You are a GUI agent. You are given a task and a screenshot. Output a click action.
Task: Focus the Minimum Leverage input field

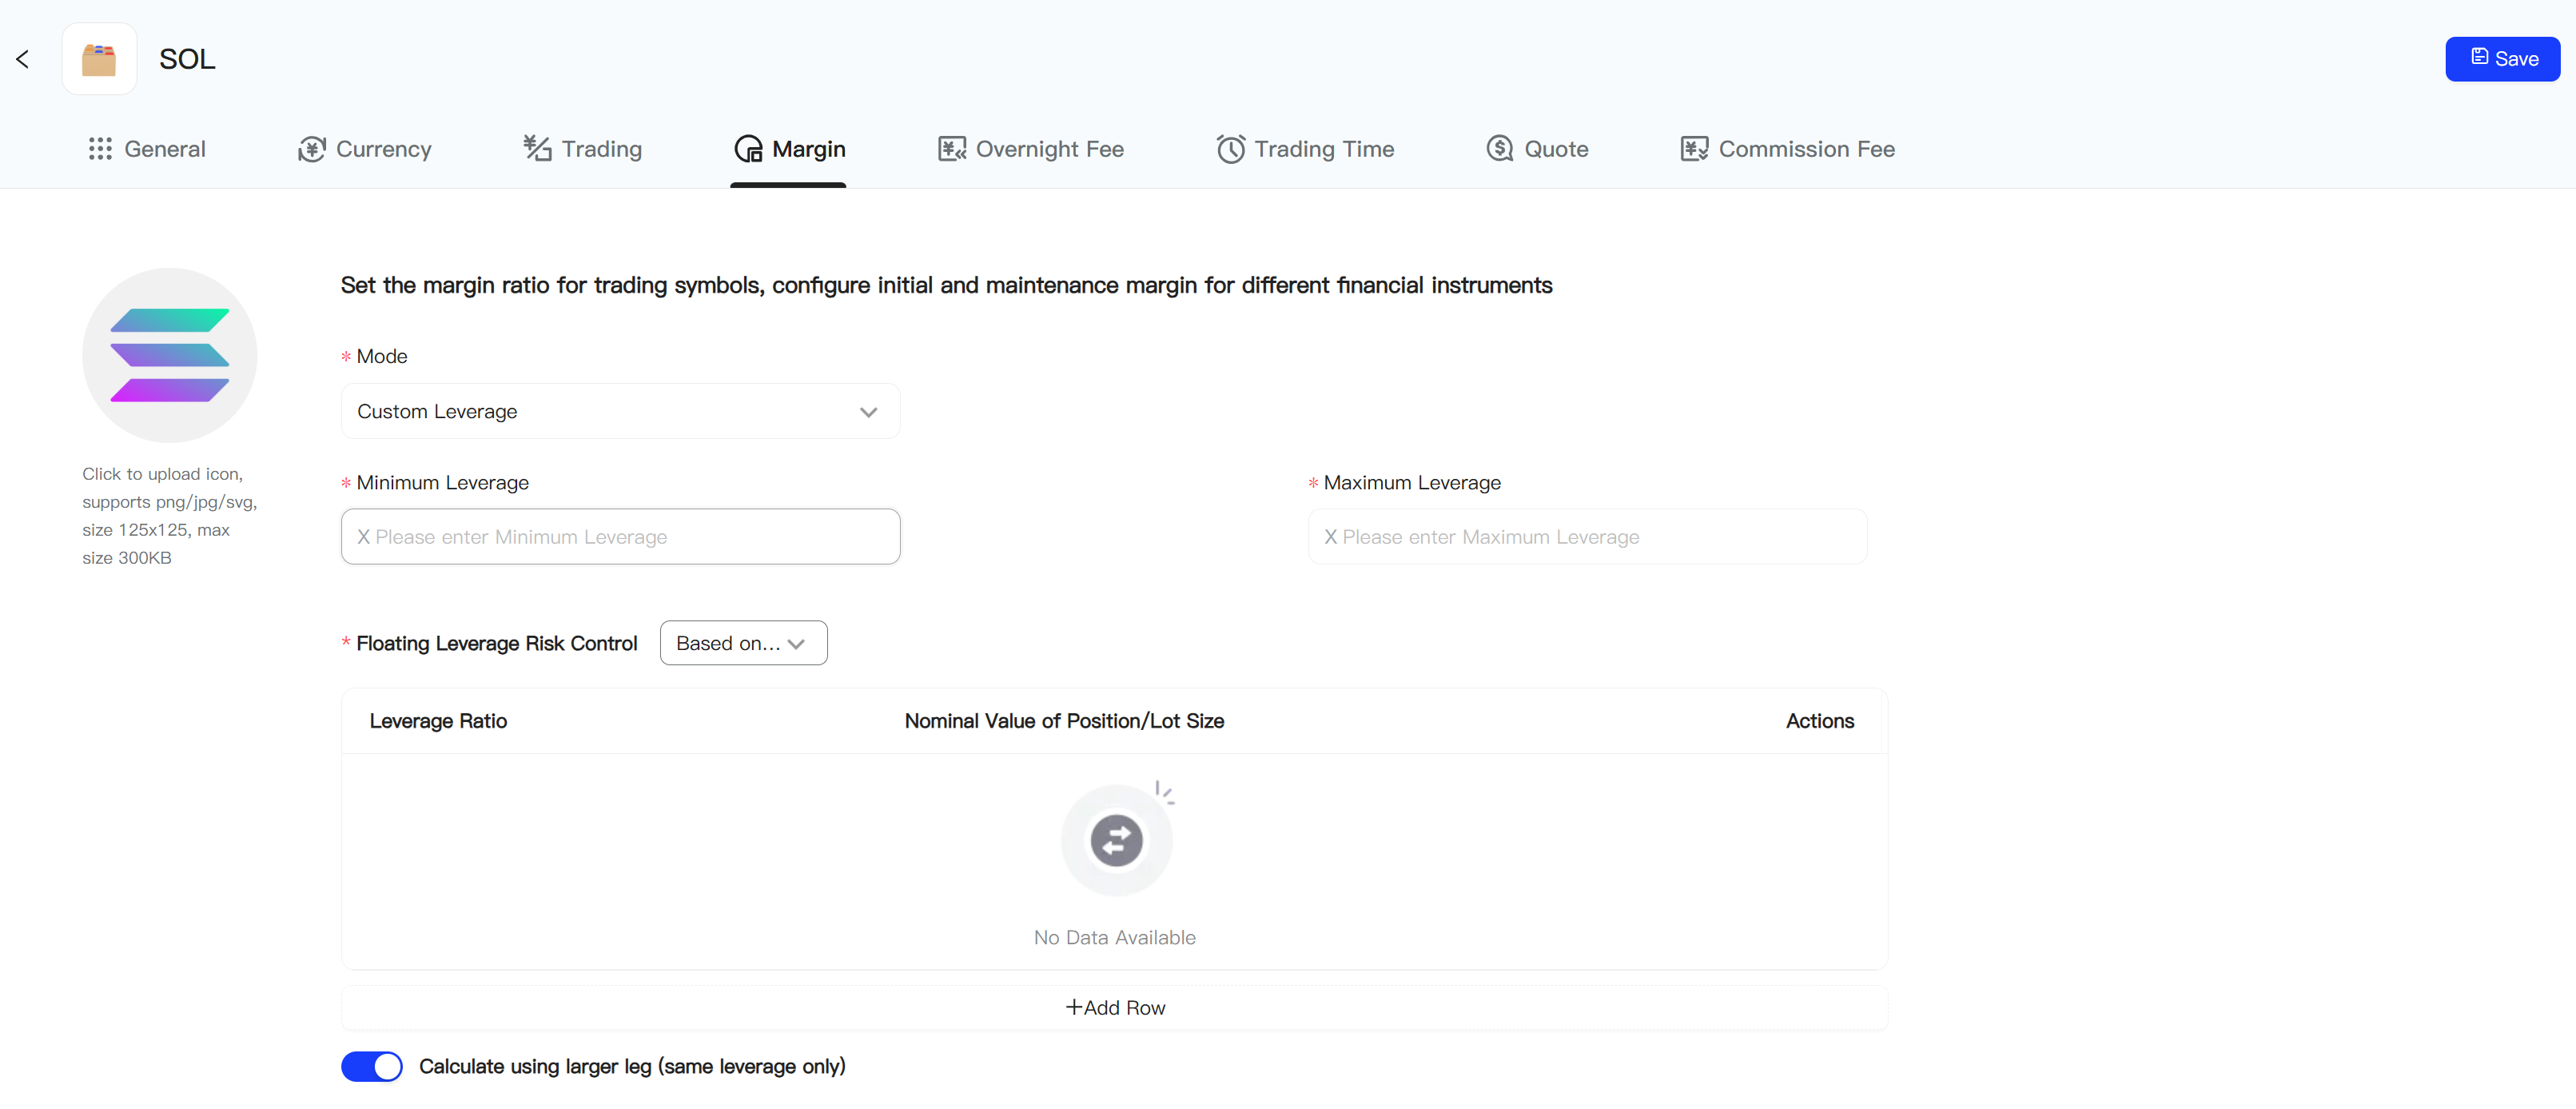coord(620,537)
